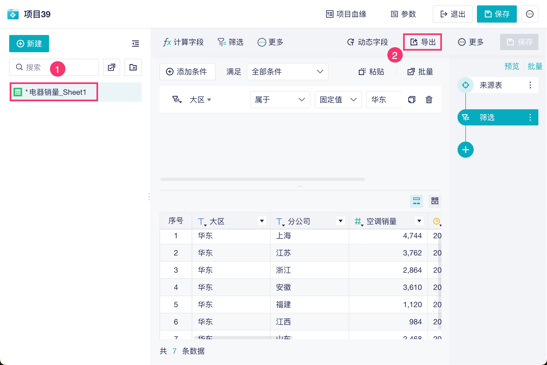Copy the 大区 filter condition
Viewport: 547px width, 365px height.
[x=411, y=100]
